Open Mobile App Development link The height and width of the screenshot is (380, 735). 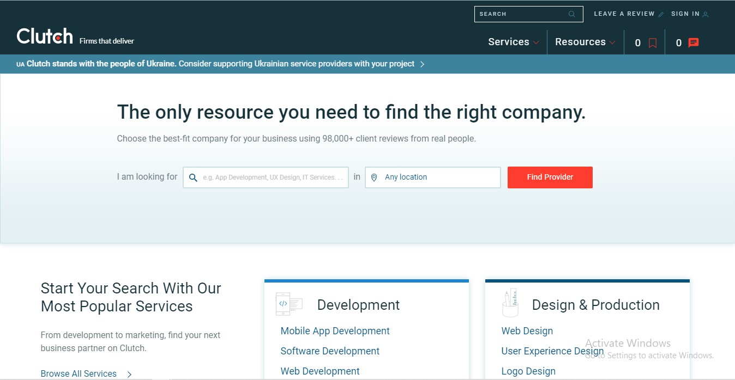point(335,331)
